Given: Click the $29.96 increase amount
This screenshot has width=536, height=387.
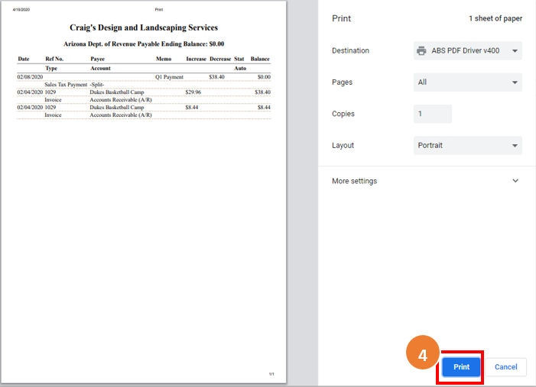Looking at the screenshot, I should [x=193, y=92].
